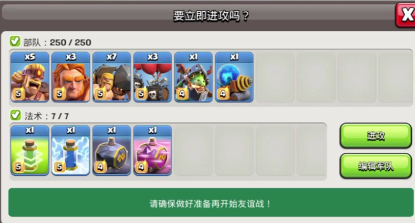Image resolution: width=415 pixels, height=223 pixels.
Task: Tap the drill siege machine card
Action: (234, 77)
